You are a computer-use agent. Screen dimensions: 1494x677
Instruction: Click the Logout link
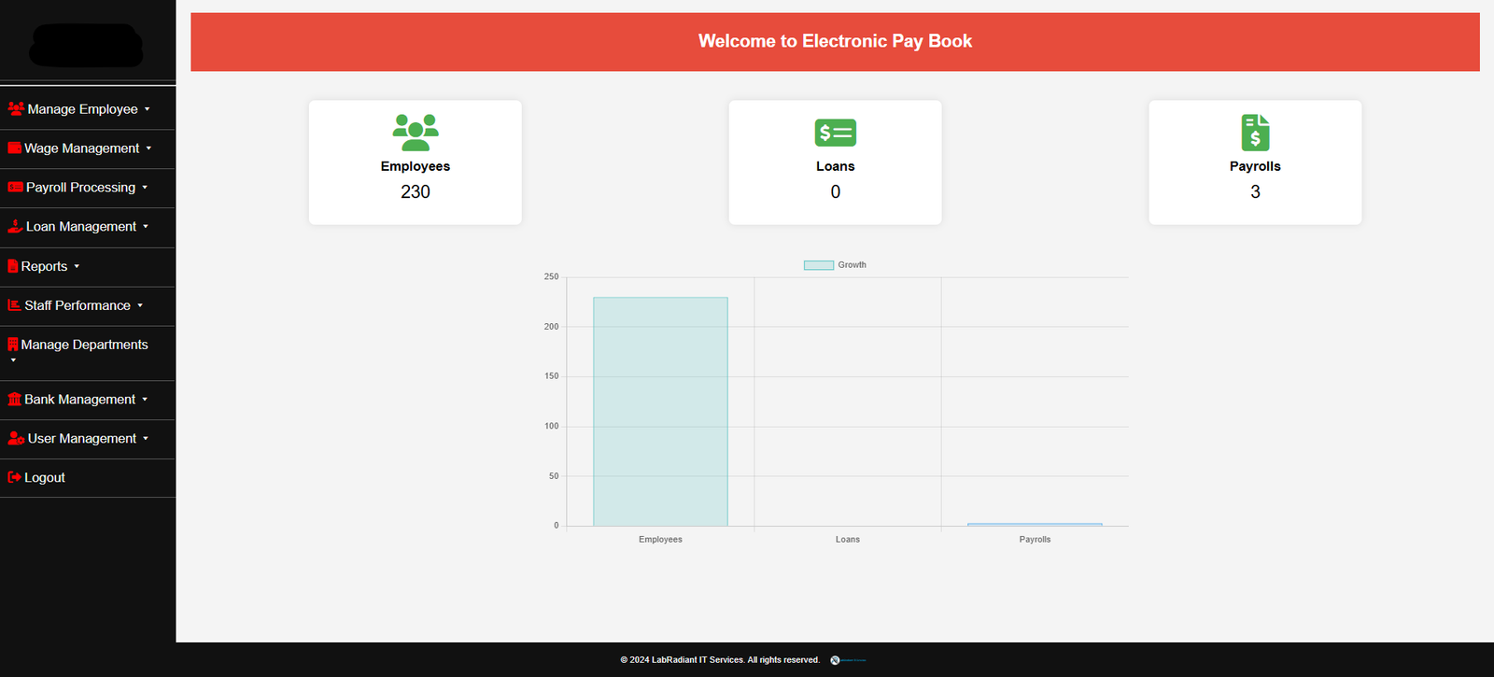(x=44, y=478)
